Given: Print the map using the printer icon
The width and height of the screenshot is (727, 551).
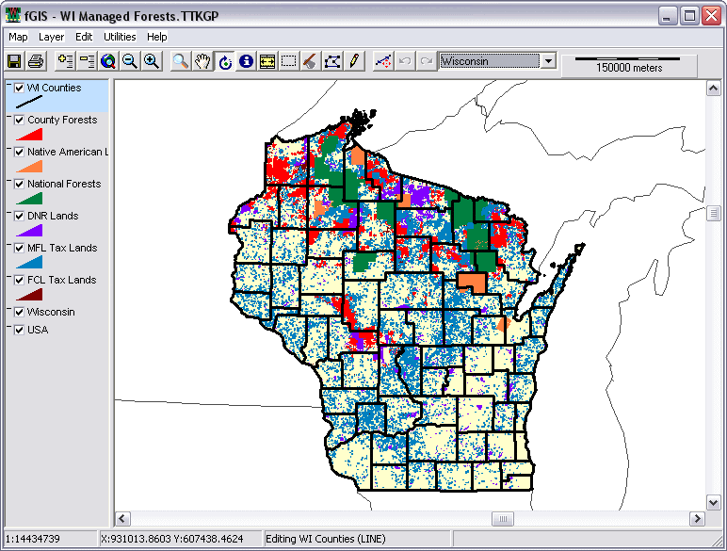Looking at the screenshot, I should tap(36, 61).
